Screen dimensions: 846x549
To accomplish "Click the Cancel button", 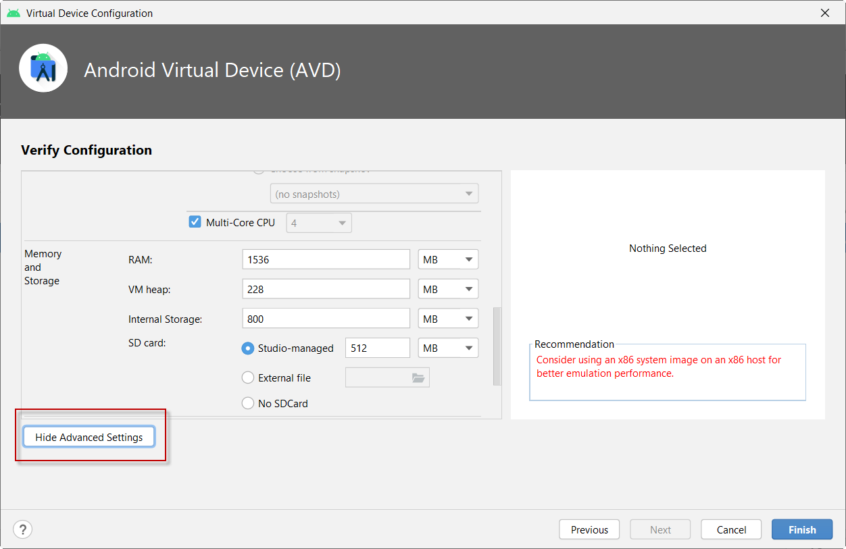I will click(731, 529).
